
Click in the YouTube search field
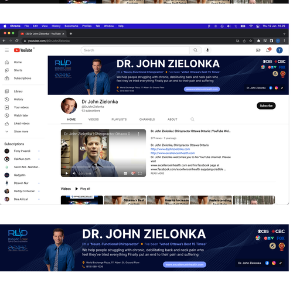coord(135,50)
